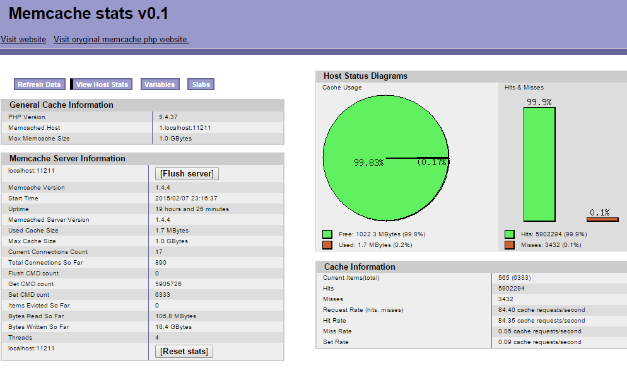Follow the Visit website link
Viewport: 627px width, 368px height.
(x=23, y=40)
